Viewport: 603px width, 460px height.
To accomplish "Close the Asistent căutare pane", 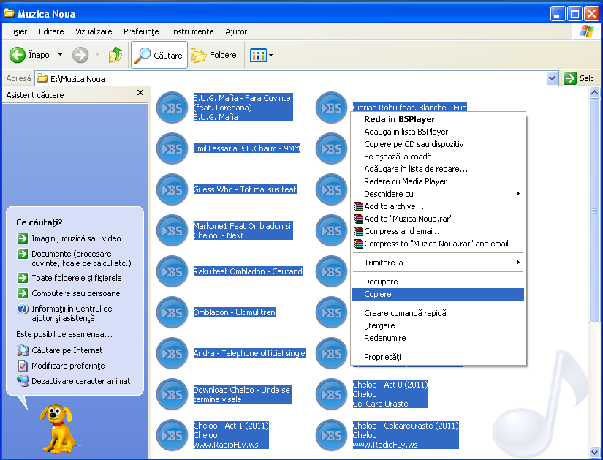I will (140, 92).
